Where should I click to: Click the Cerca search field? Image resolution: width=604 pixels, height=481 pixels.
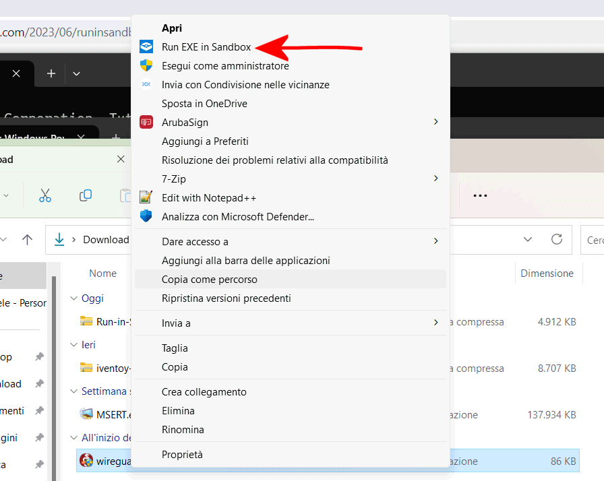click(593, 240)
